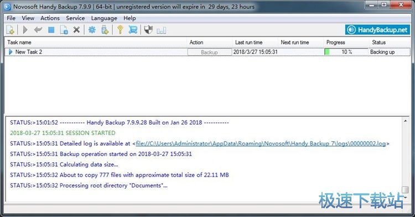Click the Backup operation started log line

(x=101, y=154)
